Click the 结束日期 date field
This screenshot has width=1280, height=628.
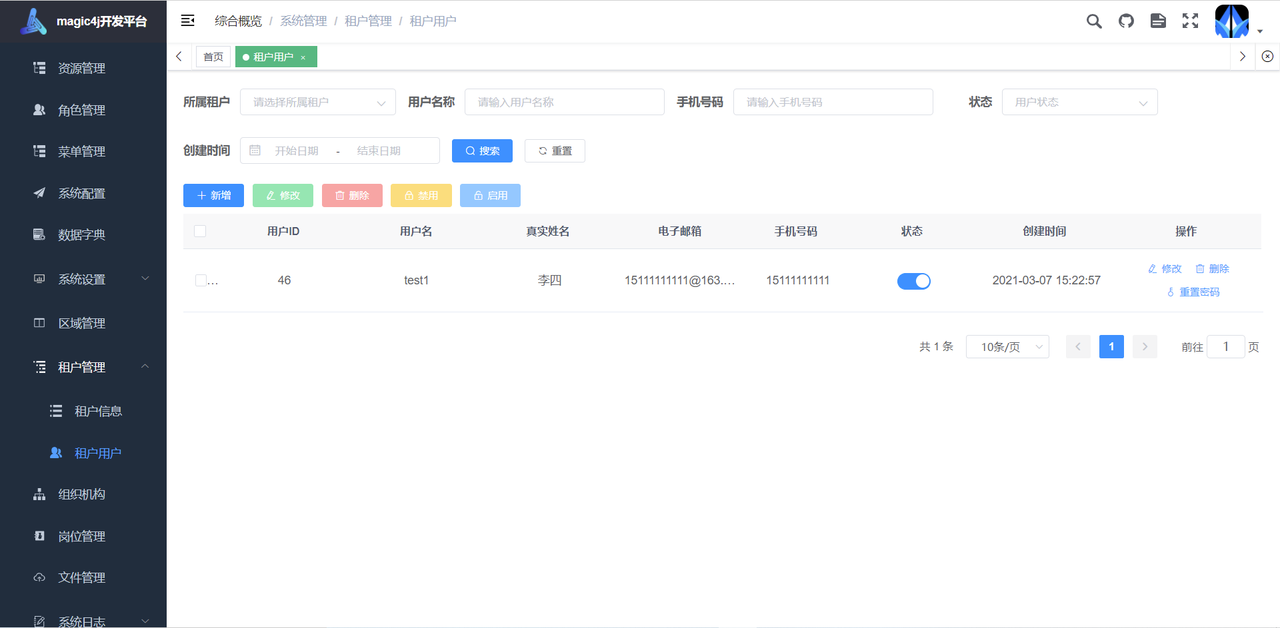[x=379, y=151]
